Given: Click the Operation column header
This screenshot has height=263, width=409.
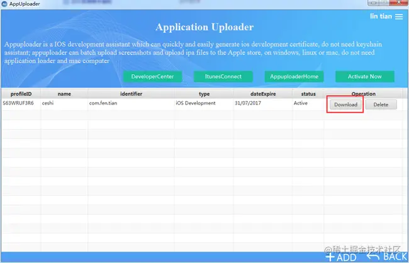Looking at the screenshot, I should pos(363,94).
